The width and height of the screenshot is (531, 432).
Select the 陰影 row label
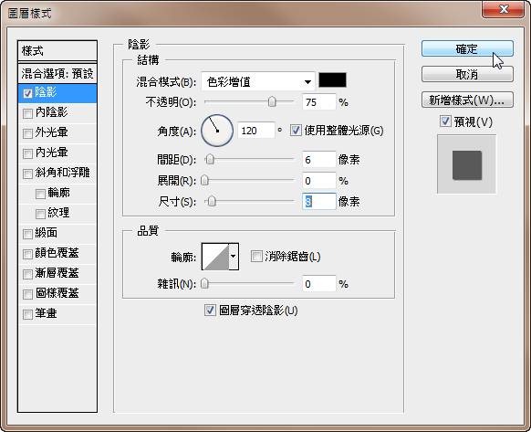click(x=46, y=92)
